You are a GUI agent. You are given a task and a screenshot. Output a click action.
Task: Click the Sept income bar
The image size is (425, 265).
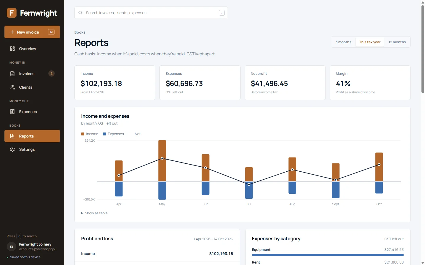pyautogui.click(x=336, y=172)
